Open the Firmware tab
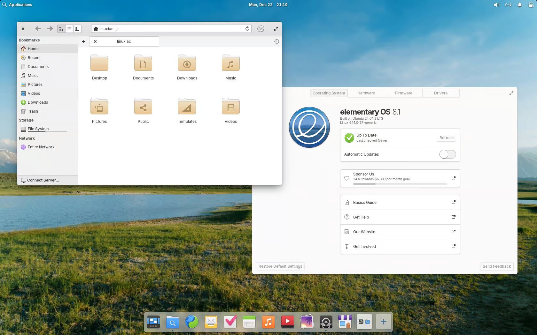The image size is (537, 335). (x=403, y=93)
